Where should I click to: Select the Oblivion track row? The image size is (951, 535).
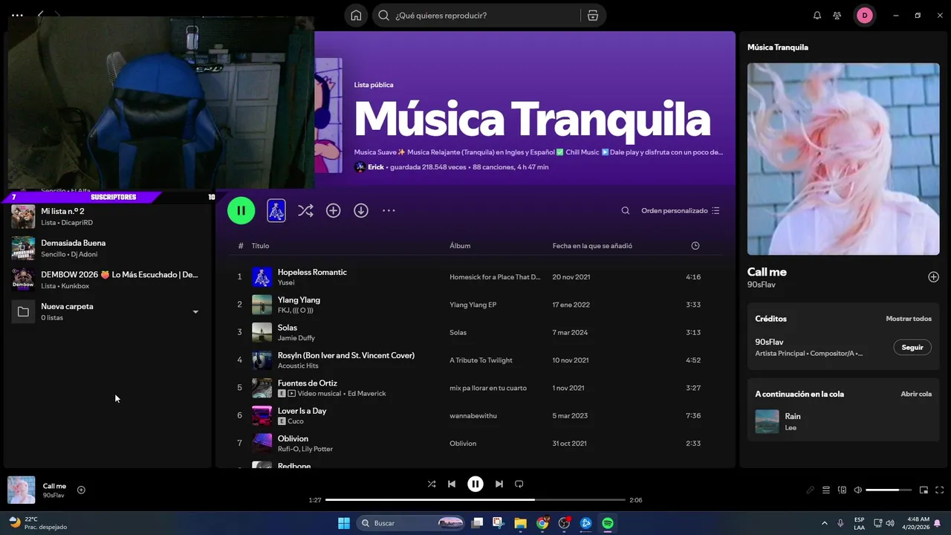475,443
